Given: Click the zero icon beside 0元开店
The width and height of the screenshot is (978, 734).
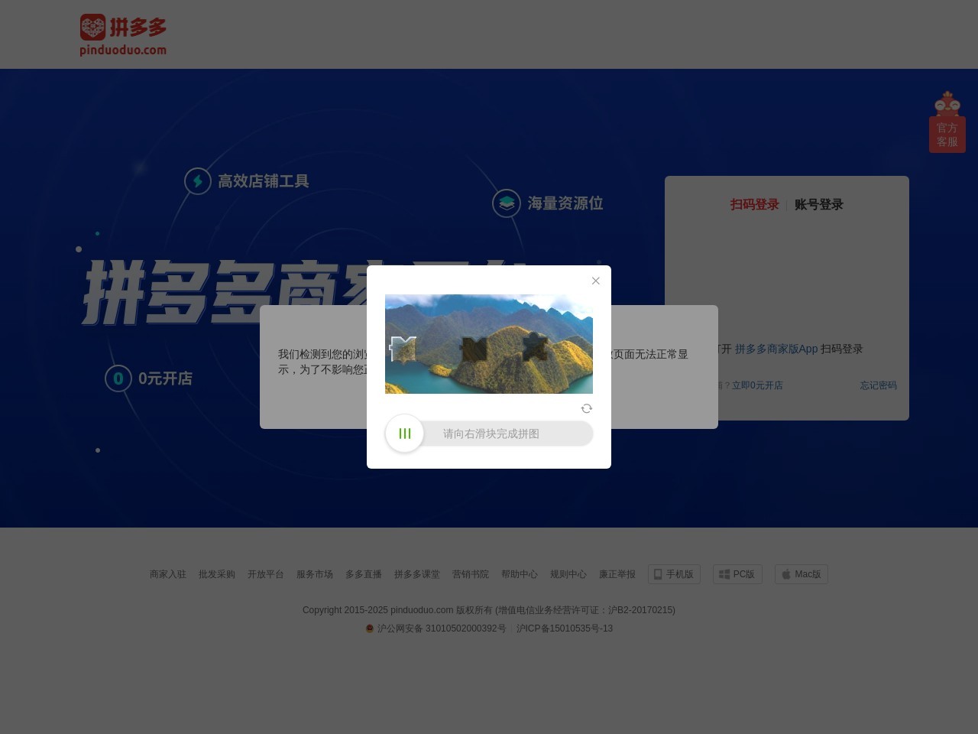Looking at the screenshot, I should pyautogui.click(x=118, y=378).
